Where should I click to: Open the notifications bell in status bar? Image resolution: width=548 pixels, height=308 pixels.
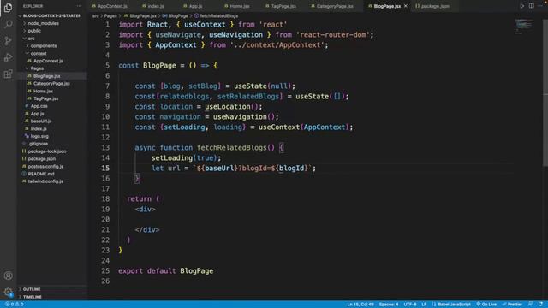pos(540,305)
